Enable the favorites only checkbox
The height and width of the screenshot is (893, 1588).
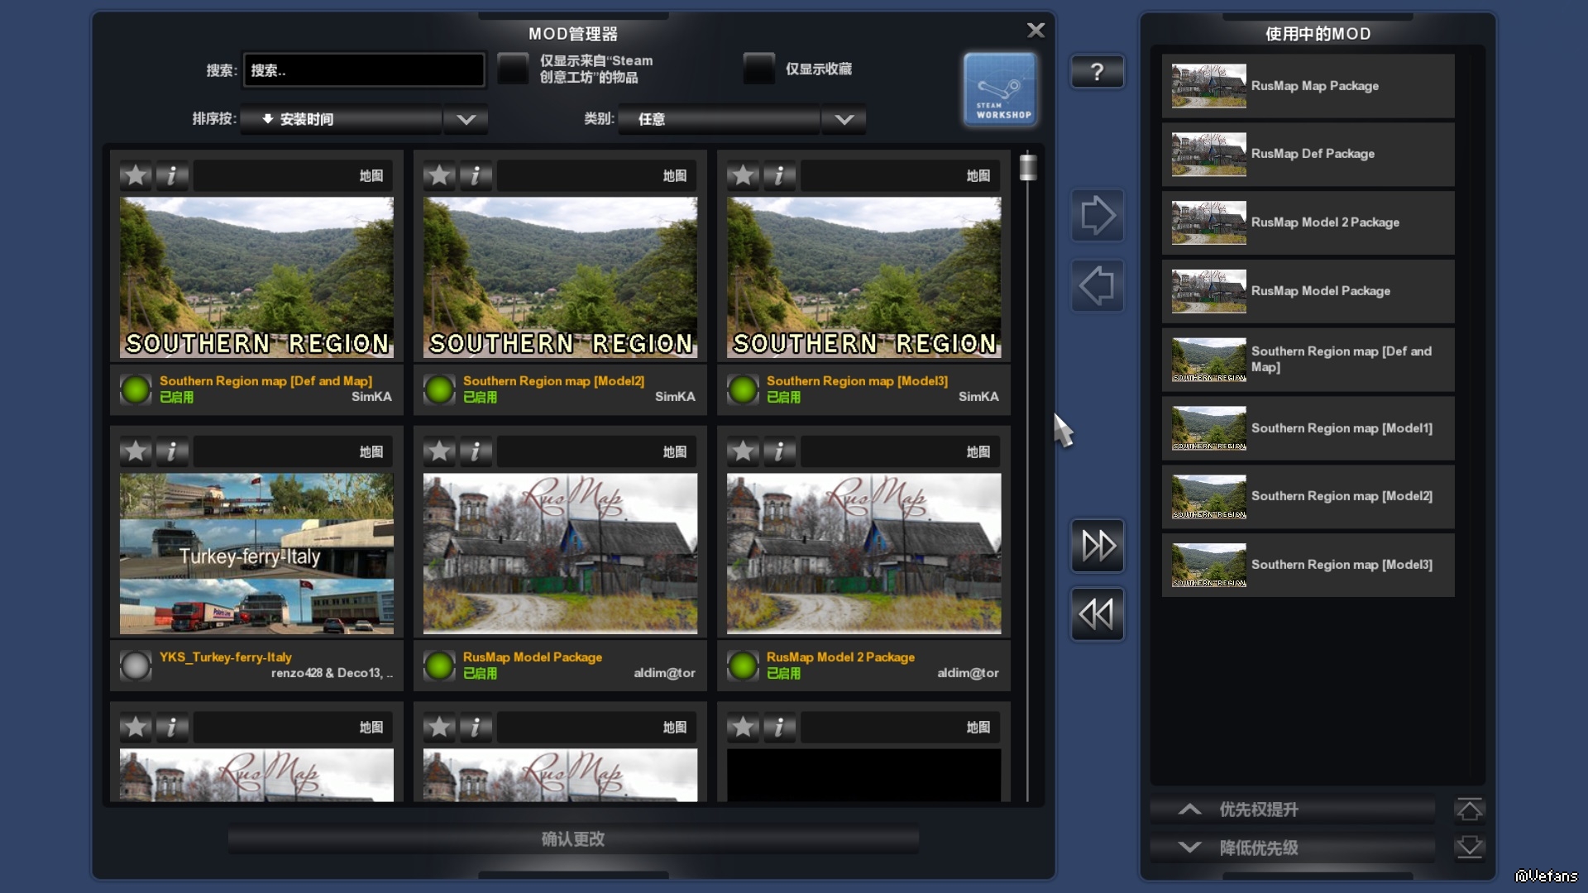[x=758, y=69]
